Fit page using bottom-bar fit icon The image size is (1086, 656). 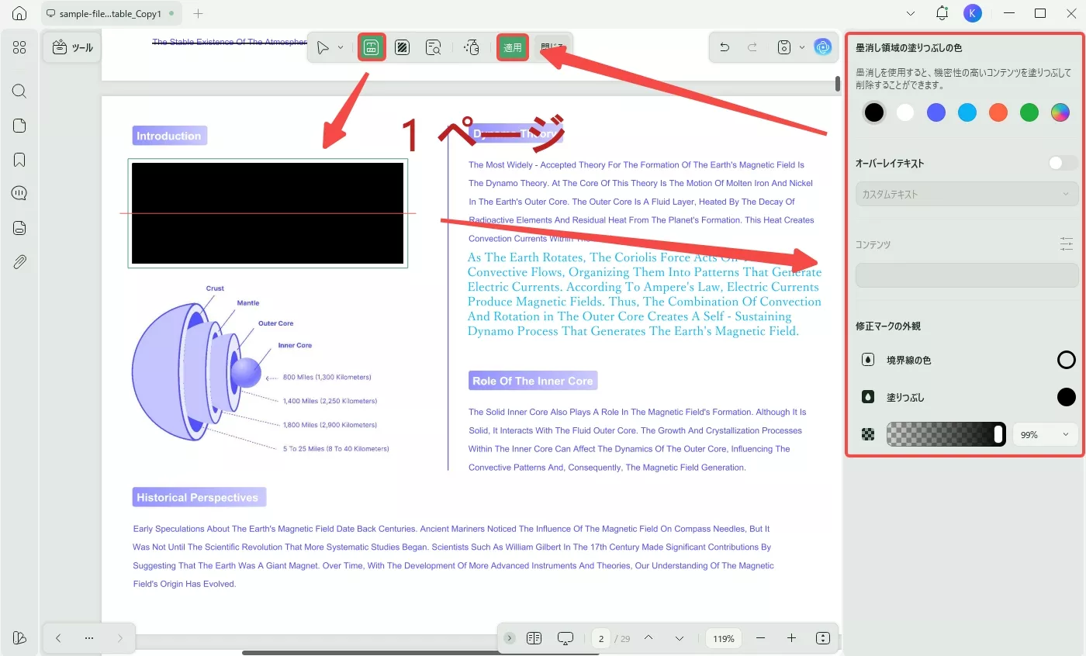(x=823, y=638)
